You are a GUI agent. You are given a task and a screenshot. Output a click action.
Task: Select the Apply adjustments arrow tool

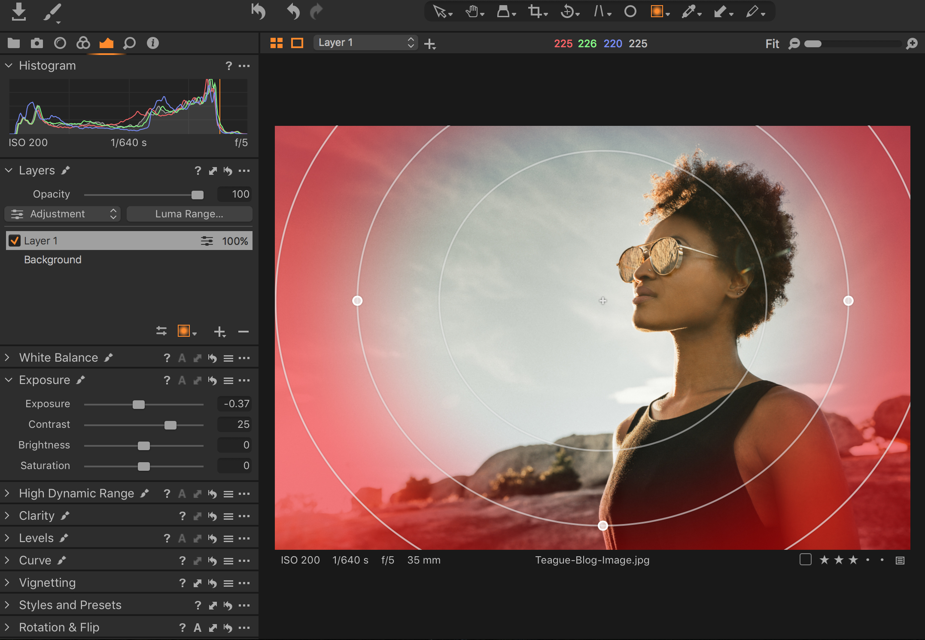coord(723,11)
